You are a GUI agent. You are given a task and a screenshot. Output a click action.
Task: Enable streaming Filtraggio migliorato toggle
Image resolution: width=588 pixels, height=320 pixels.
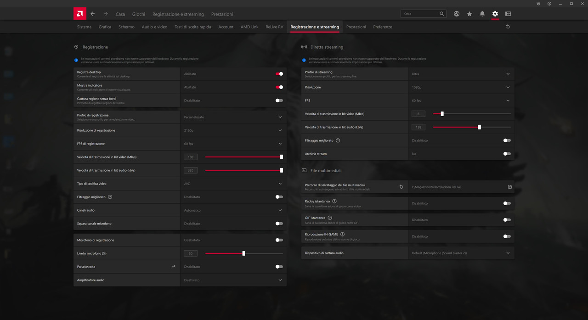point(507,140)
